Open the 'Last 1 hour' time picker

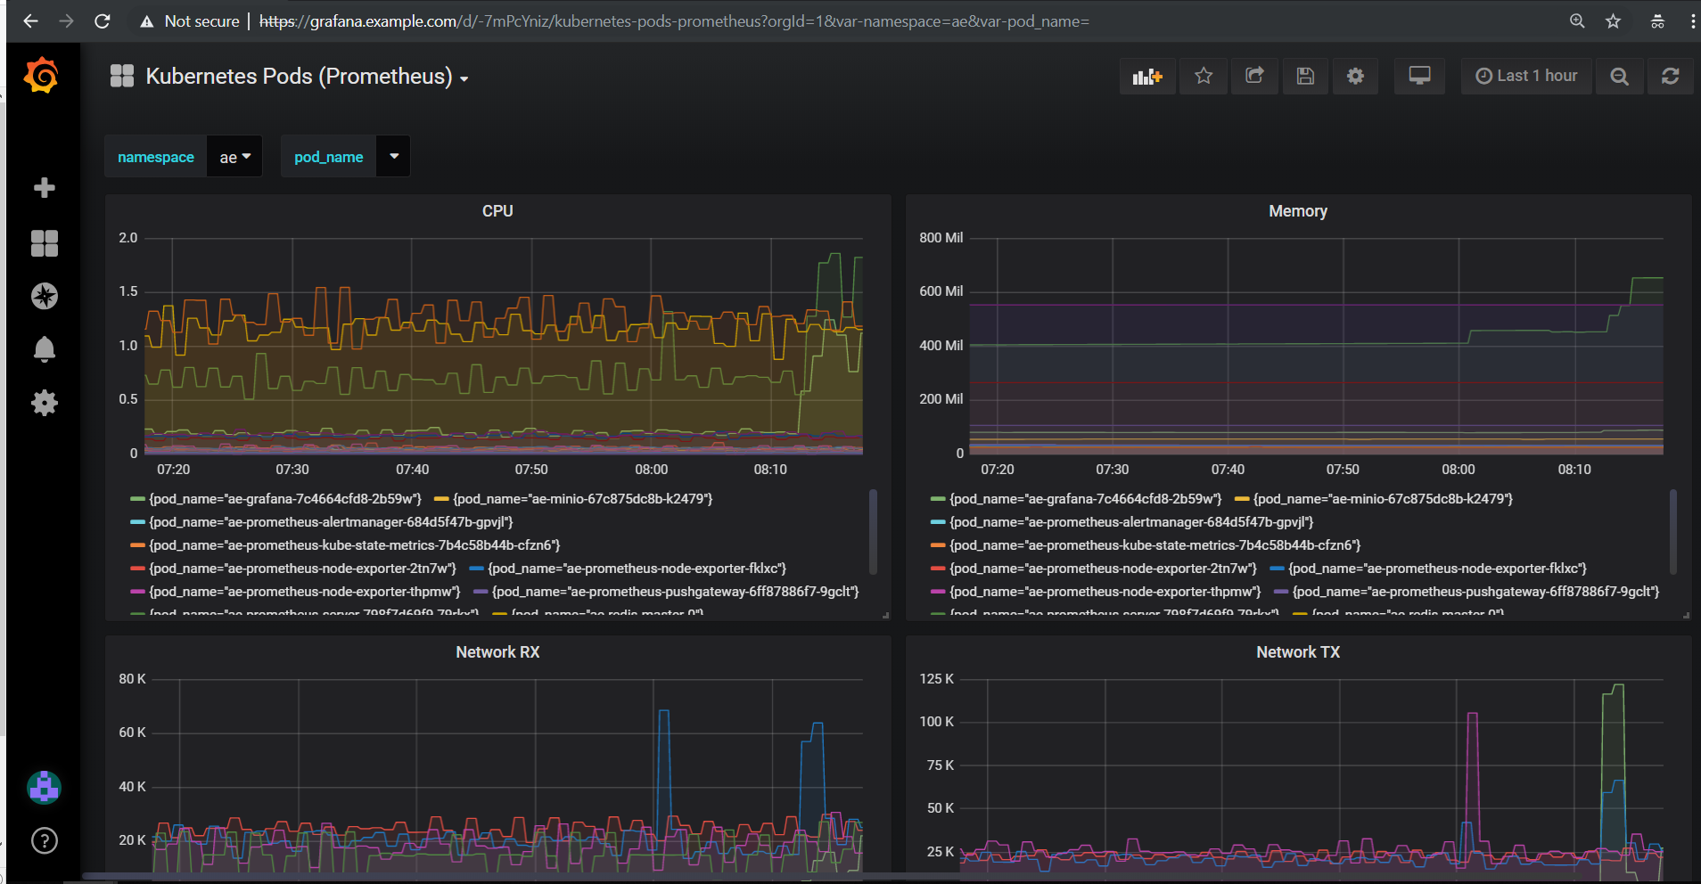[x=1526, y=77]
